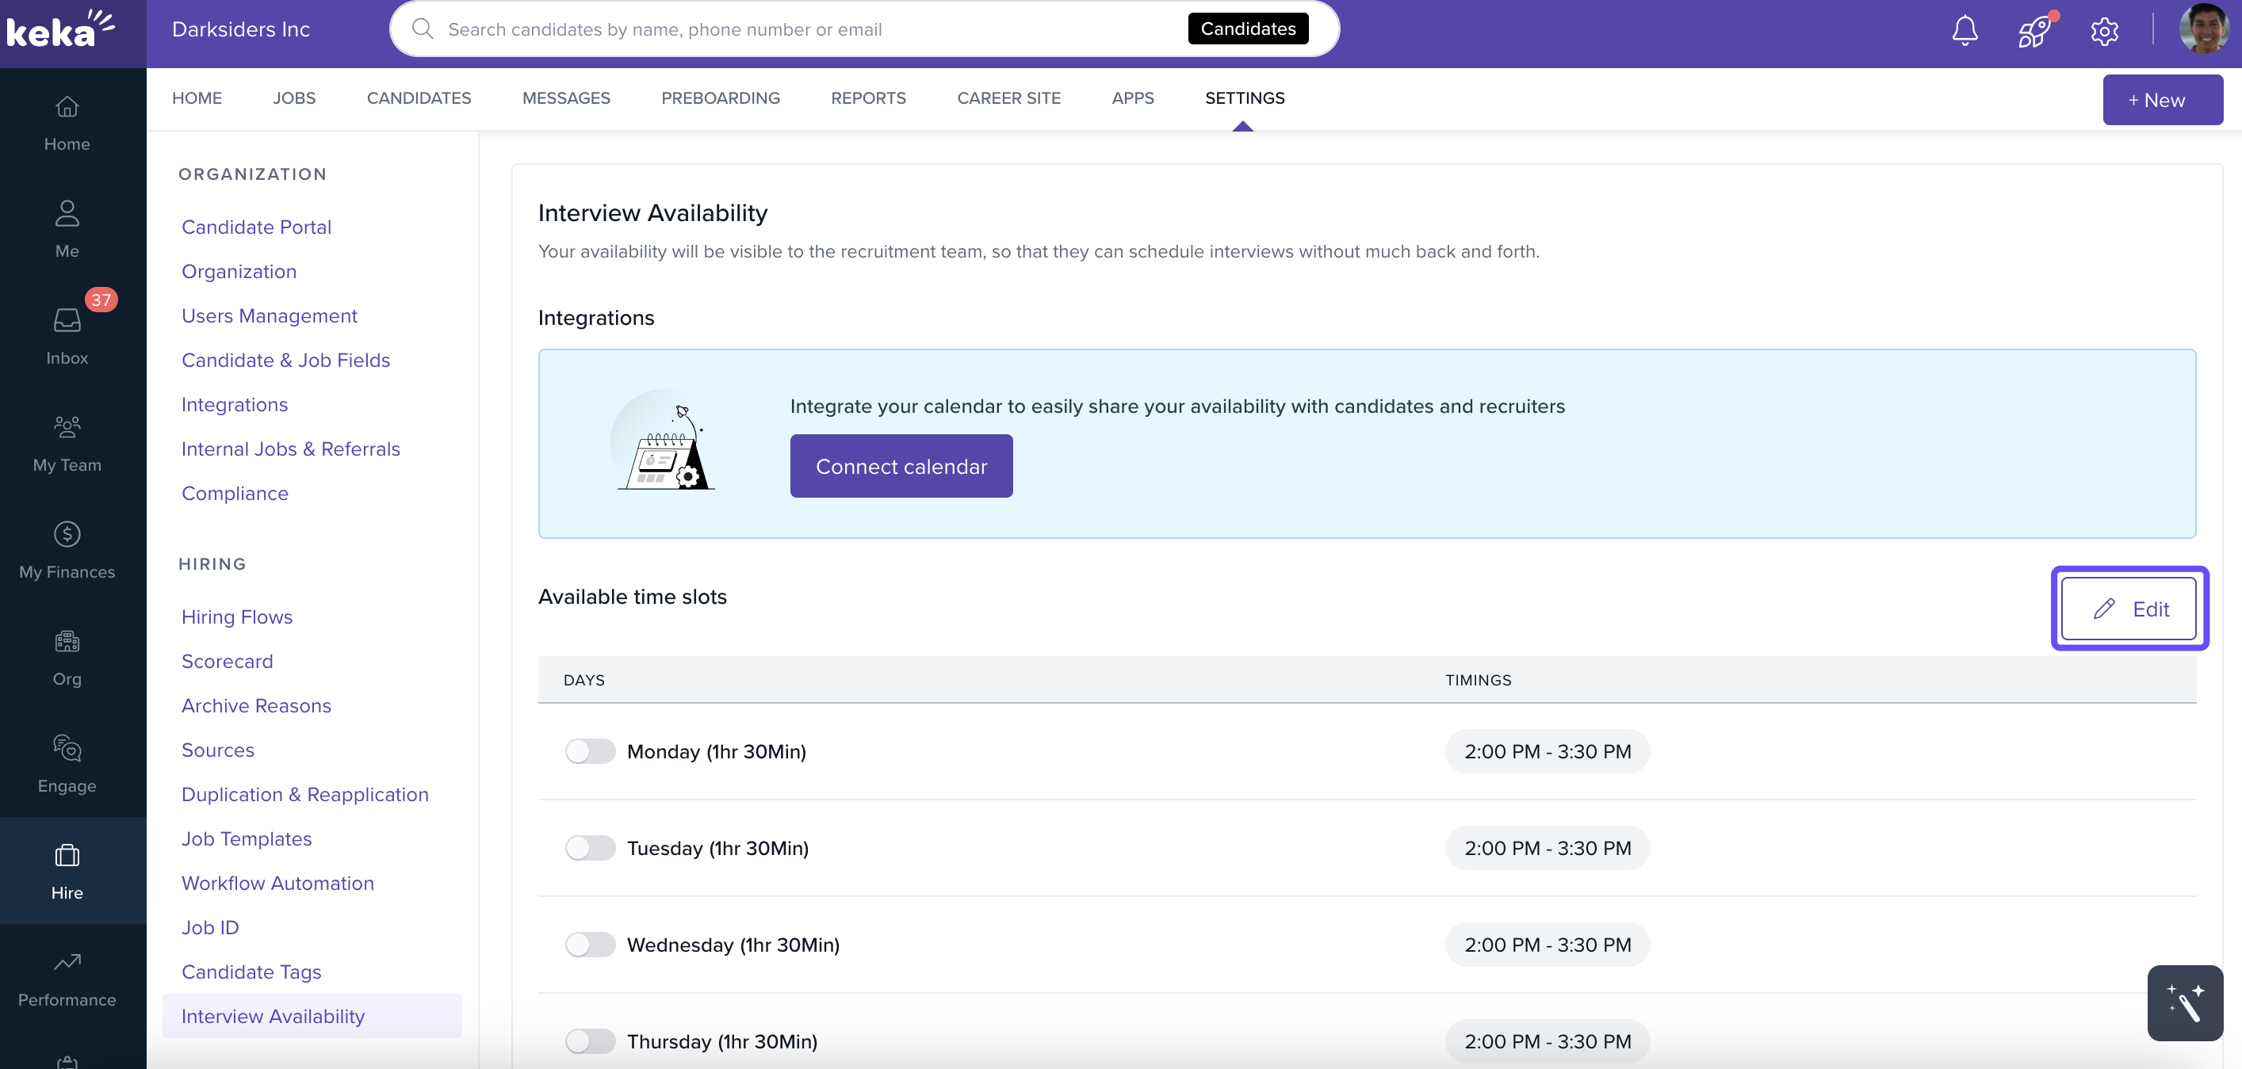Screen dimensions: 2242x1069
Task: Toggle Tuesday availability on
Action: coord(589,847)
